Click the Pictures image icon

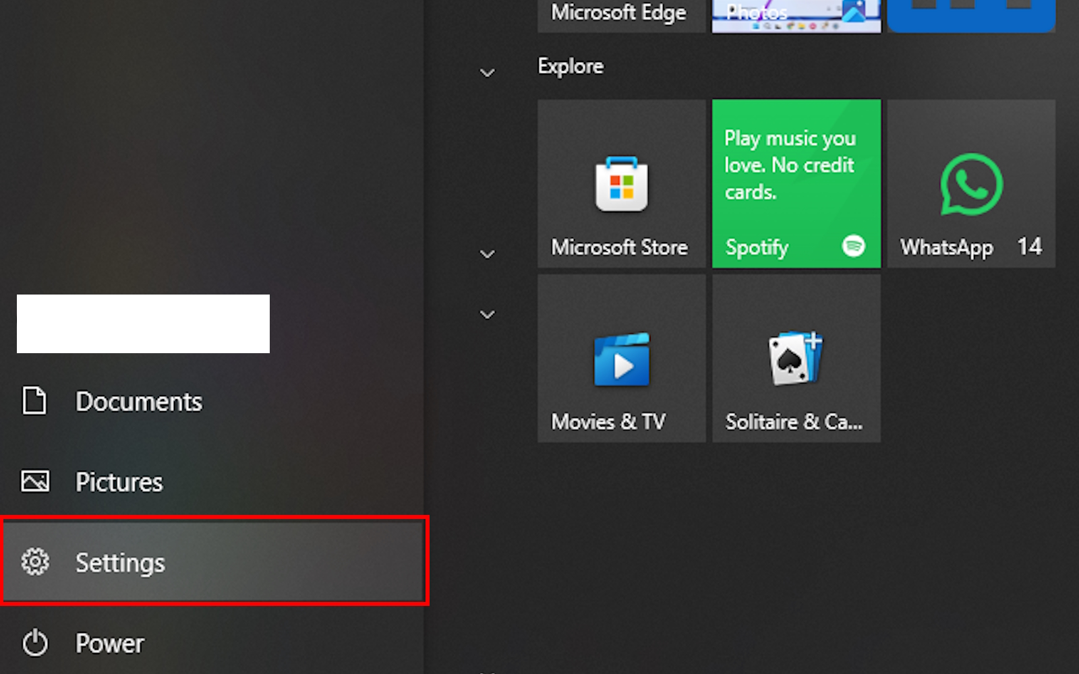pyautogui.click(x=35, y=481)
